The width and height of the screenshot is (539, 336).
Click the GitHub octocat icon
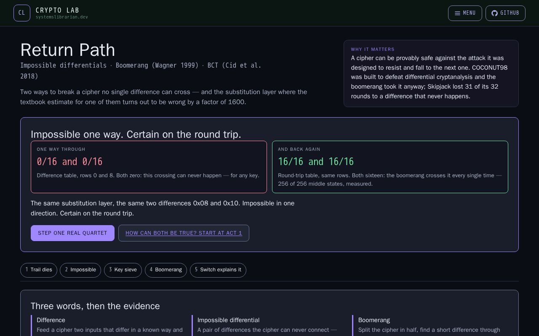[x=495, y=13]
